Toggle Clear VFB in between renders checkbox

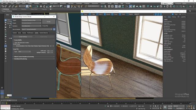click(x=14, y=43)
